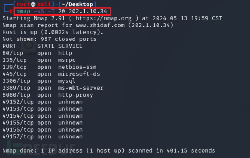Click the 3306/tcp mysql line
Image resolution: width=250 pixels, height=158 pixels.
39,81
